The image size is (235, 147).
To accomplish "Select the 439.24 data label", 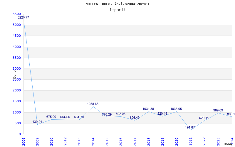I will (x=37, y=122).
